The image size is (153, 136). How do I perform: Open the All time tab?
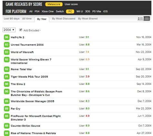click(27, 19)
